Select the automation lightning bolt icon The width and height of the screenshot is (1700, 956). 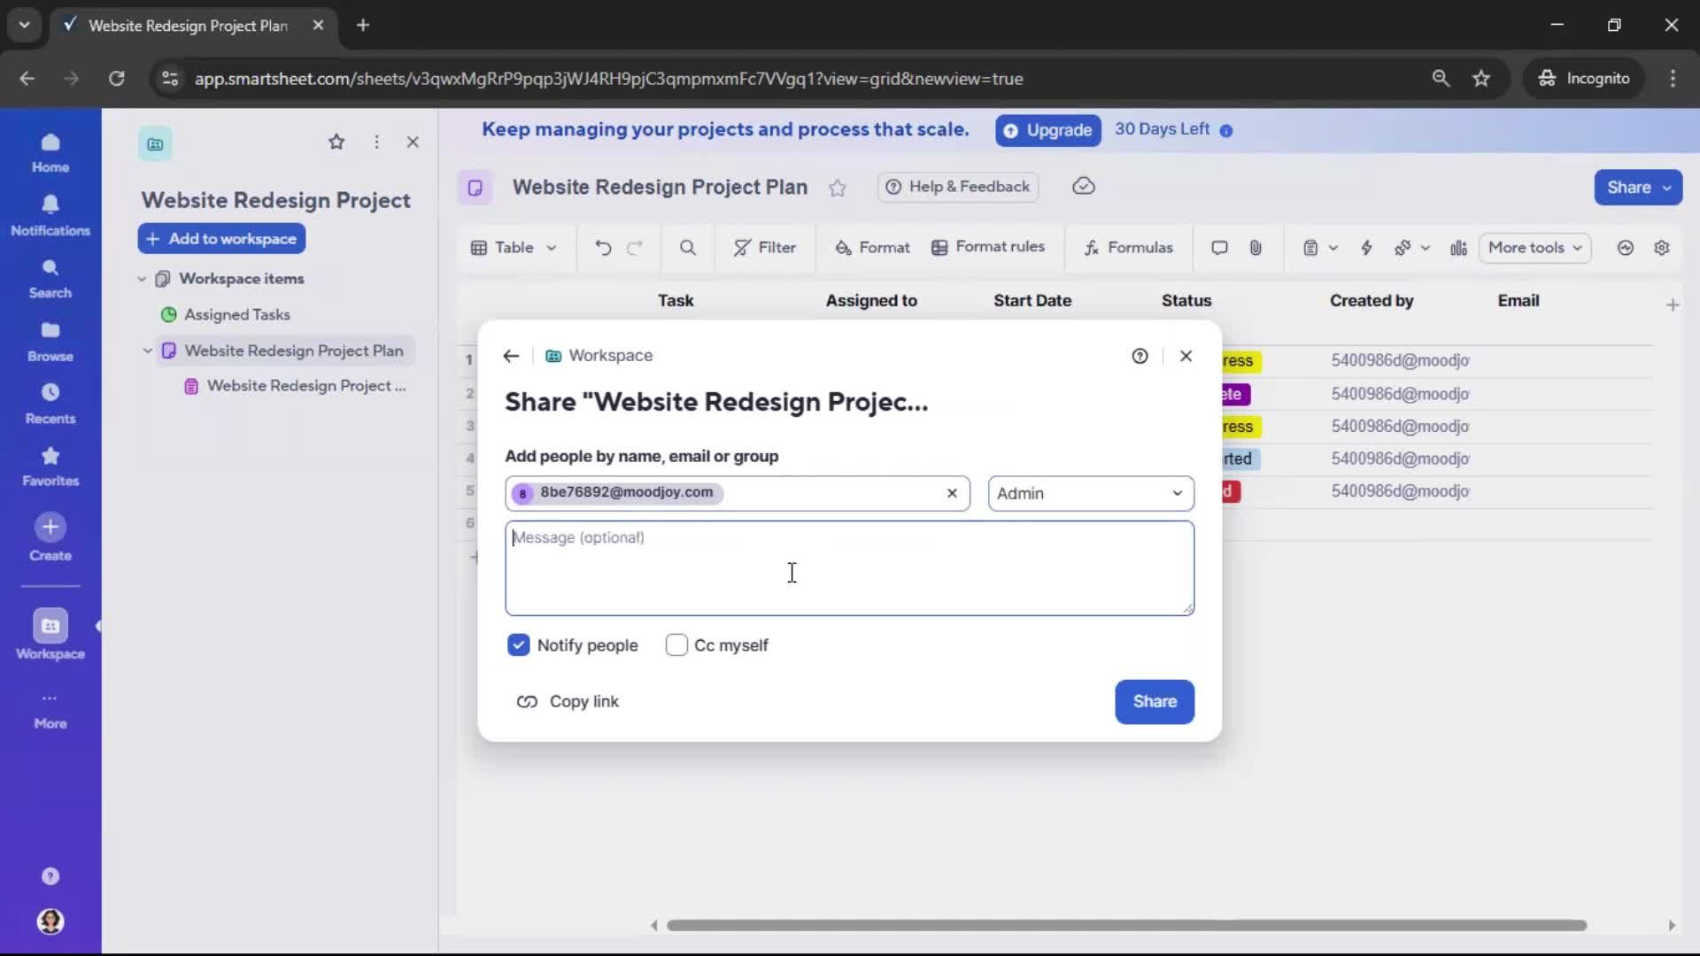(1366, 248)
